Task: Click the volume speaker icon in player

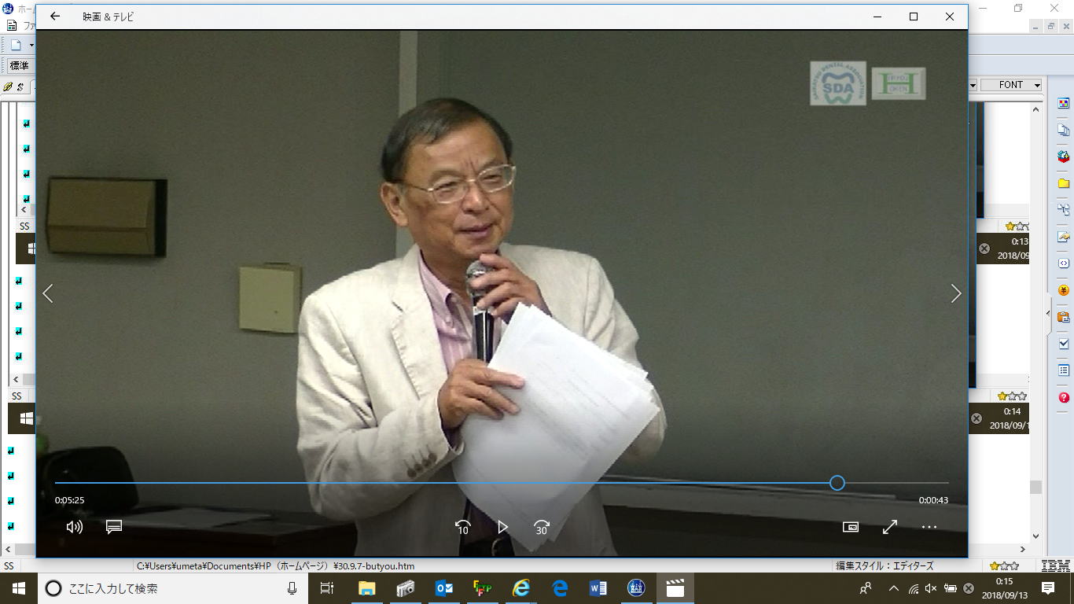Action: 75,527
